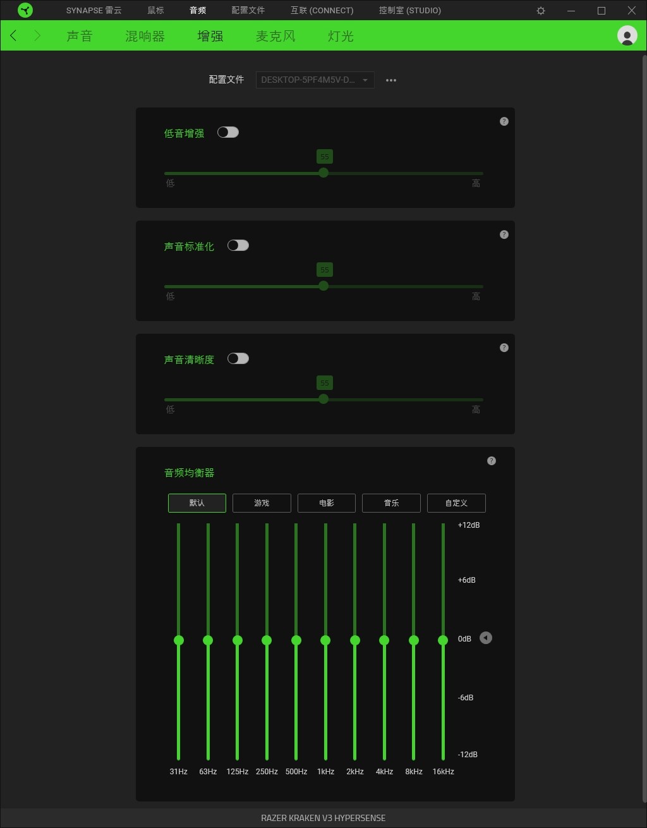Click the 0dB reset arrow icon

pyautogui.click(x=485, y=638)
